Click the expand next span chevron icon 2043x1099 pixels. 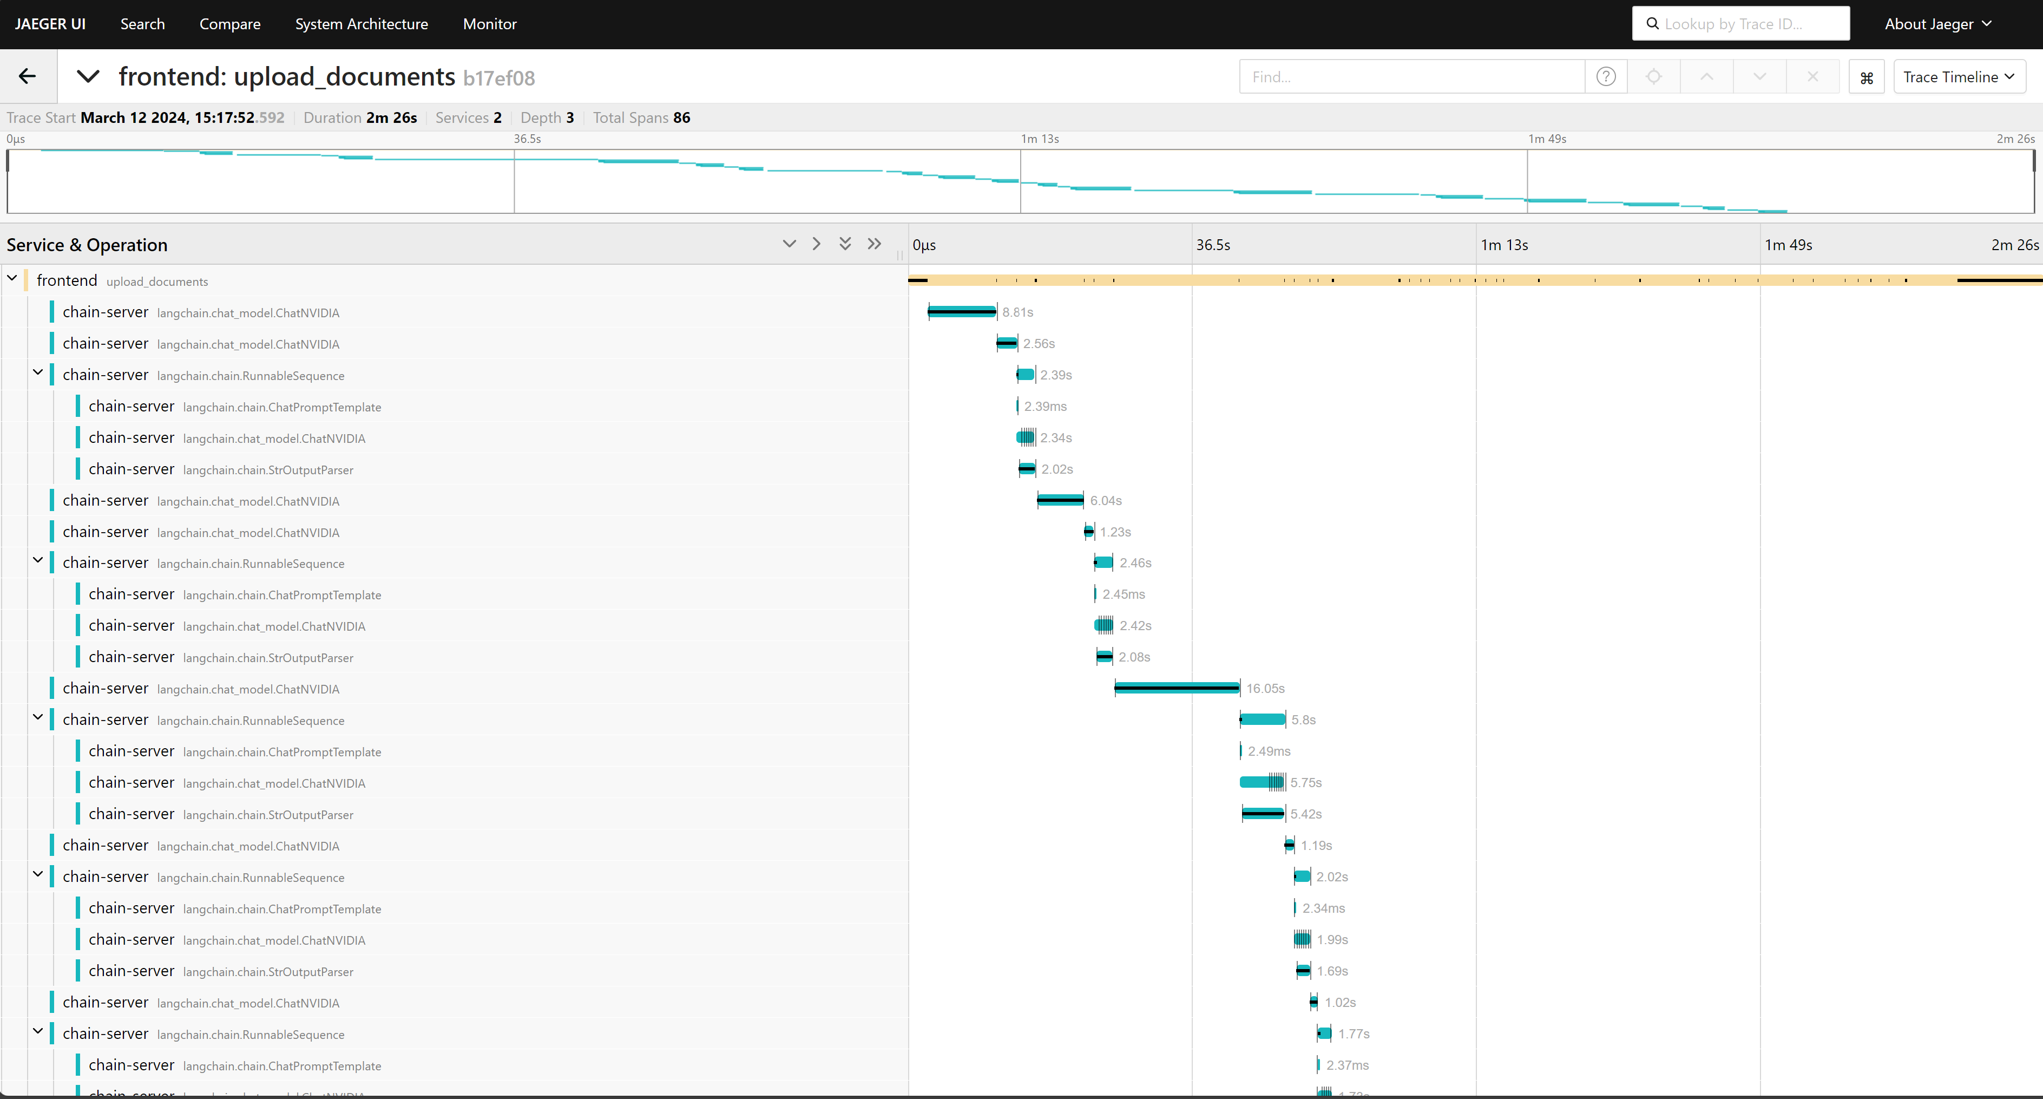point(817,245)
